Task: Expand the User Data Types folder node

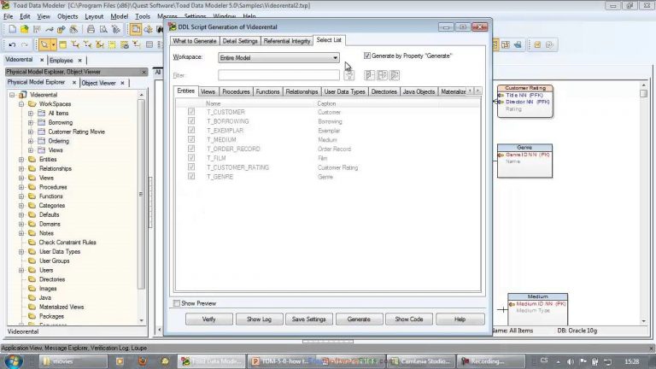Action: tap(21, 251)
